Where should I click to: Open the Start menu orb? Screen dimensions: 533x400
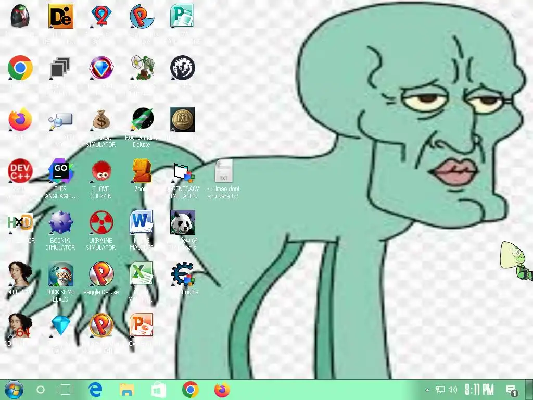pos(14,390)
